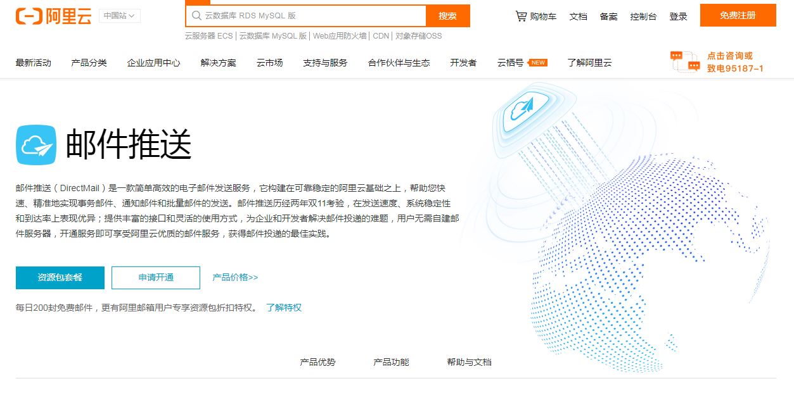Click the 点击咨询或致电95187-1 text
The width and height of the screenshot is (794, 400).
pyautogui.click(x=735, y=62)
